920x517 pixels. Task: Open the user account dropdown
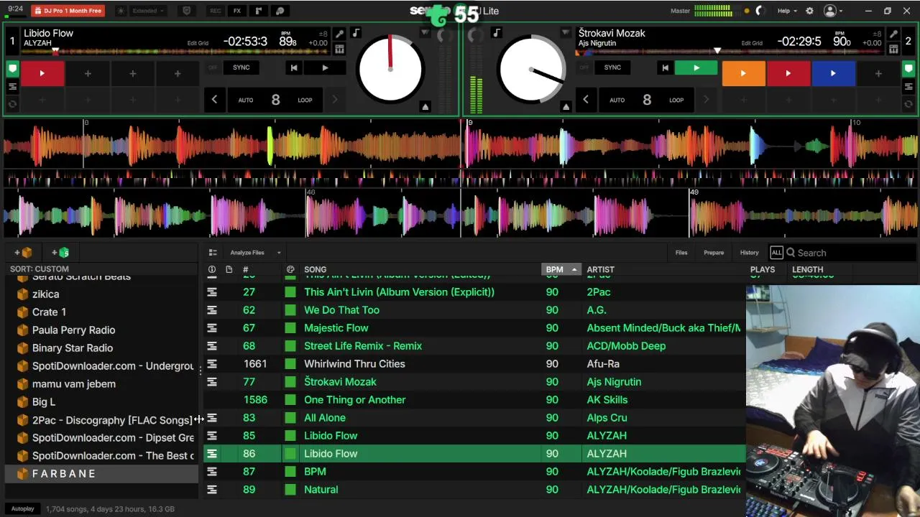pos(834,11)
